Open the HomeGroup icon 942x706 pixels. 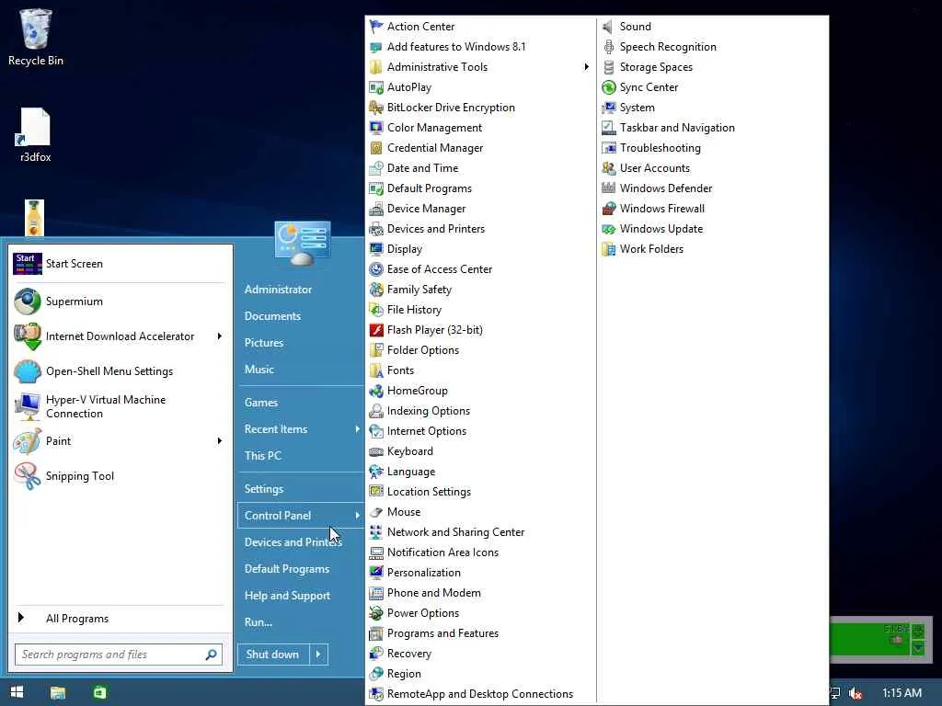pyautogui.click(x=376, y=391)
